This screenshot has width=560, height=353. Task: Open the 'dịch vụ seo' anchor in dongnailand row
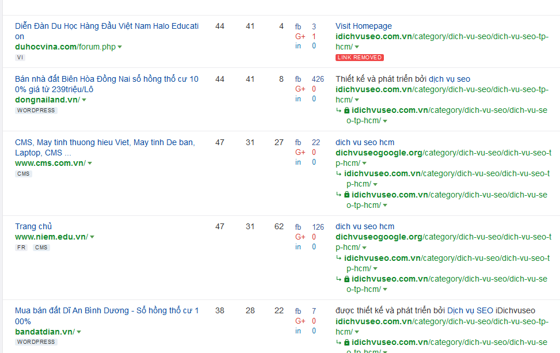point(449,79)
